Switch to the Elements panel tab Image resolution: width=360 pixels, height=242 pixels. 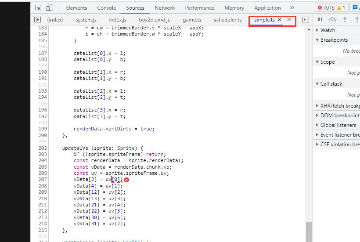tap(76, 8)
